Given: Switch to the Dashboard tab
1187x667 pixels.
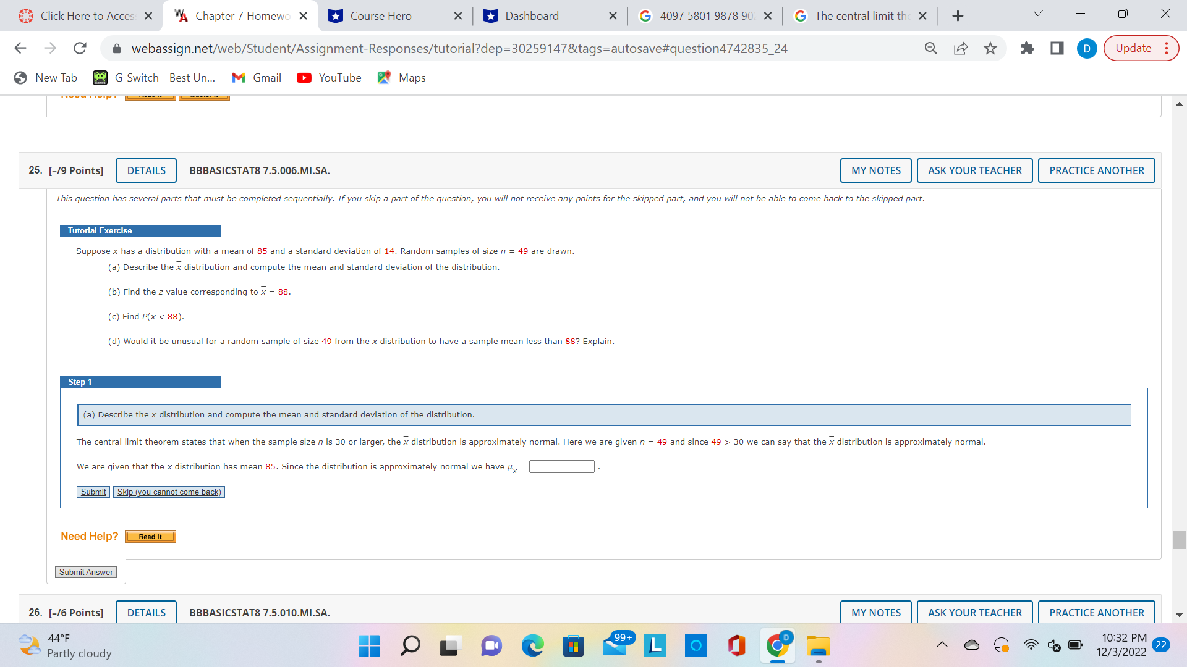Looking at the screenshot, I should 532,16.
